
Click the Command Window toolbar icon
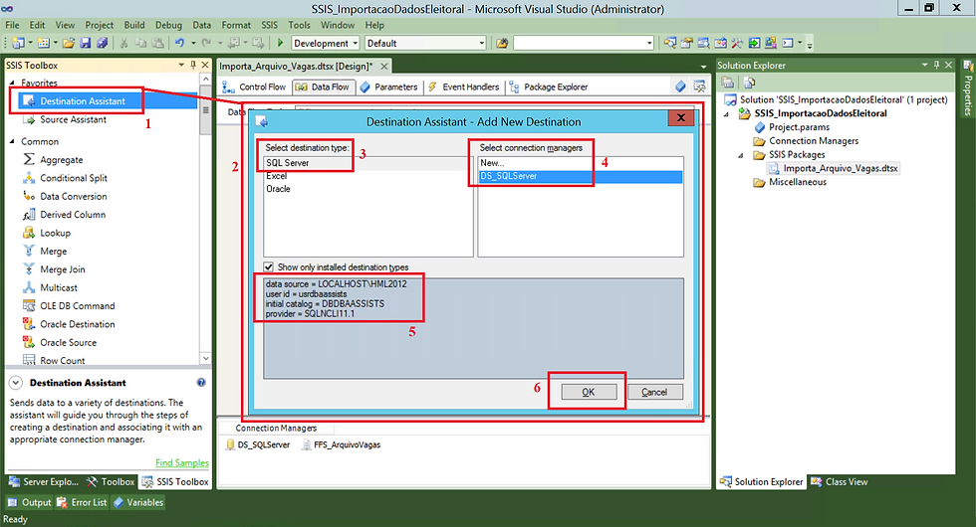click(x=788, y=43)
